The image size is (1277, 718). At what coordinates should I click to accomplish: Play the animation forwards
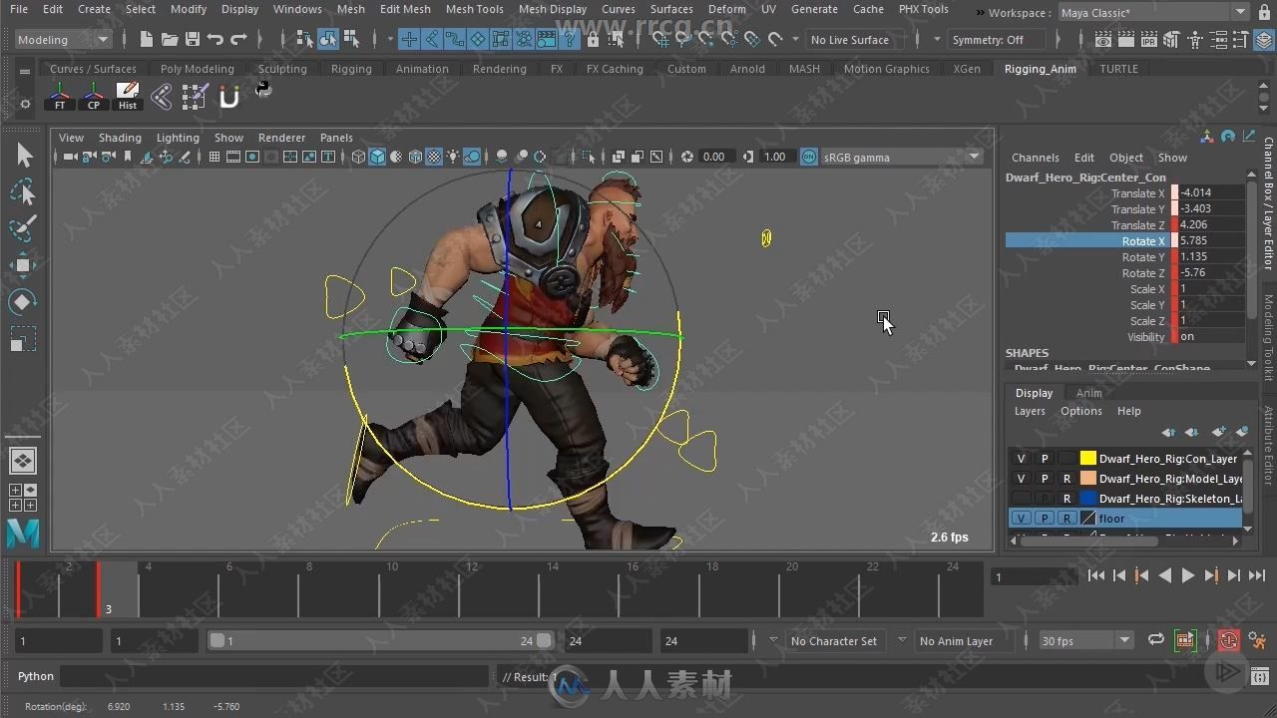point(1187,575)
